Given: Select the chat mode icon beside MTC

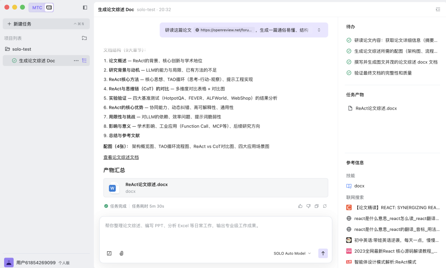Looking at the screenshot, I should click(x=49, y=8).
